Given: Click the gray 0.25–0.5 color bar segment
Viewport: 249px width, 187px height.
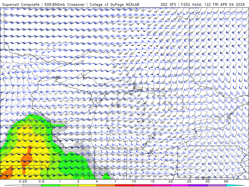Looking at the screenshot, I should point(32,185).
